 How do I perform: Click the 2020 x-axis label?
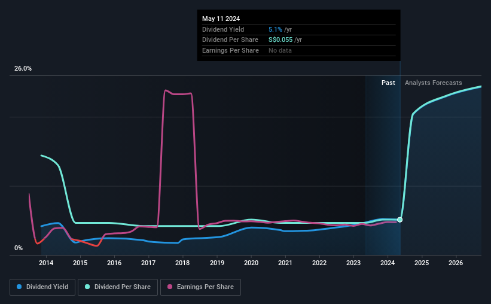pos(251,263)
